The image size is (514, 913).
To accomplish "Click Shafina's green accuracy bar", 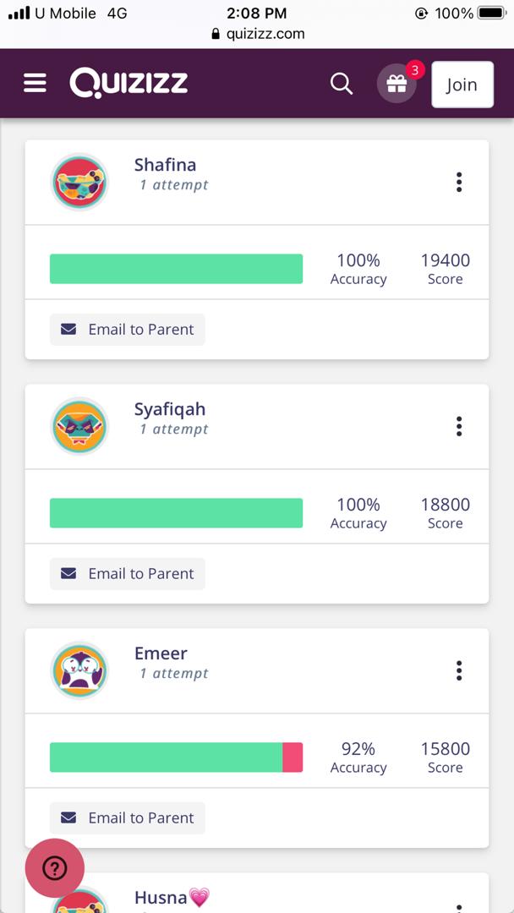I will click(176, 269).
